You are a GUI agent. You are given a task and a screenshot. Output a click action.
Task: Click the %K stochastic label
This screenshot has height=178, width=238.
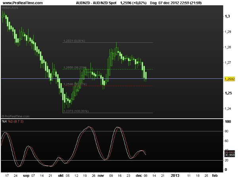4,121
